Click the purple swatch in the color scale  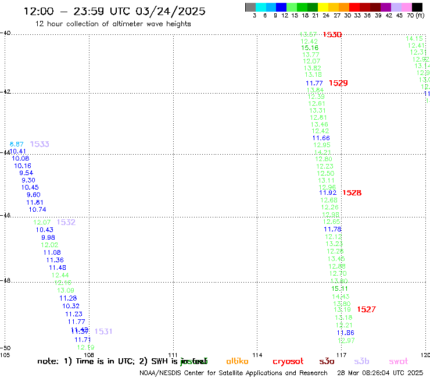(x=386, y=7)
